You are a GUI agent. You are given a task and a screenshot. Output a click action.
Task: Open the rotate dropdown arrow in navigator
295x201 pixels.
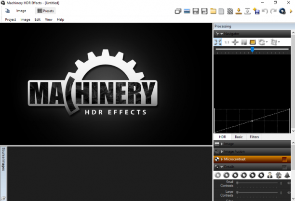click(267, 42)
